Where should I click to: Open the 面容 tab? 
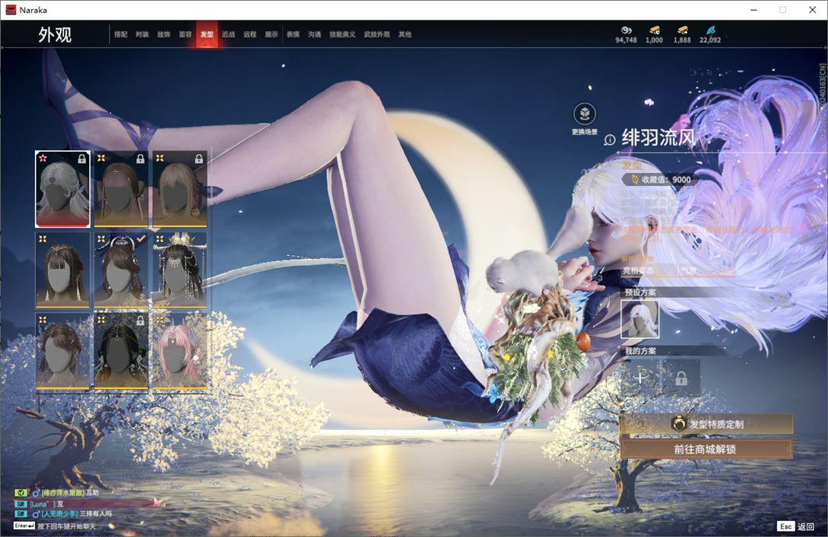click(185, 35)
